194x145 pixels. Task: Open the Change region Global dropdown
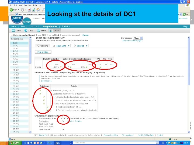coord(138,38)
